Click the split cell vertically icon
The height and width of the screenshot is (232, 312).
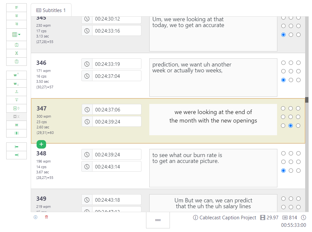pos(16,133)
